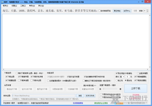Click the scroll-left arrow of the URL box
This screenshot has width=152, height=106.
4,69
